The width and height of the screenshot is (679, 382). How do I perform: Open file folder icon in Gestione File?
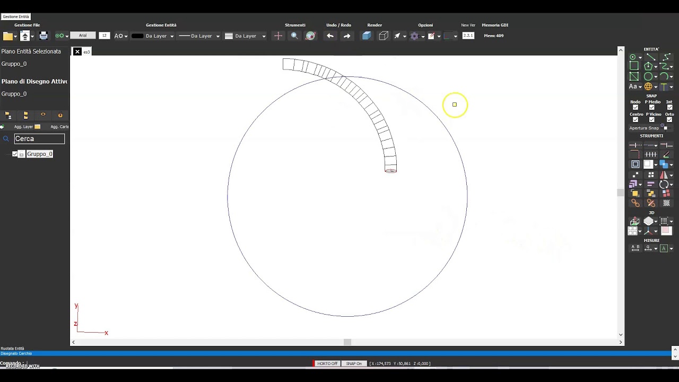[x=7, y=36]
